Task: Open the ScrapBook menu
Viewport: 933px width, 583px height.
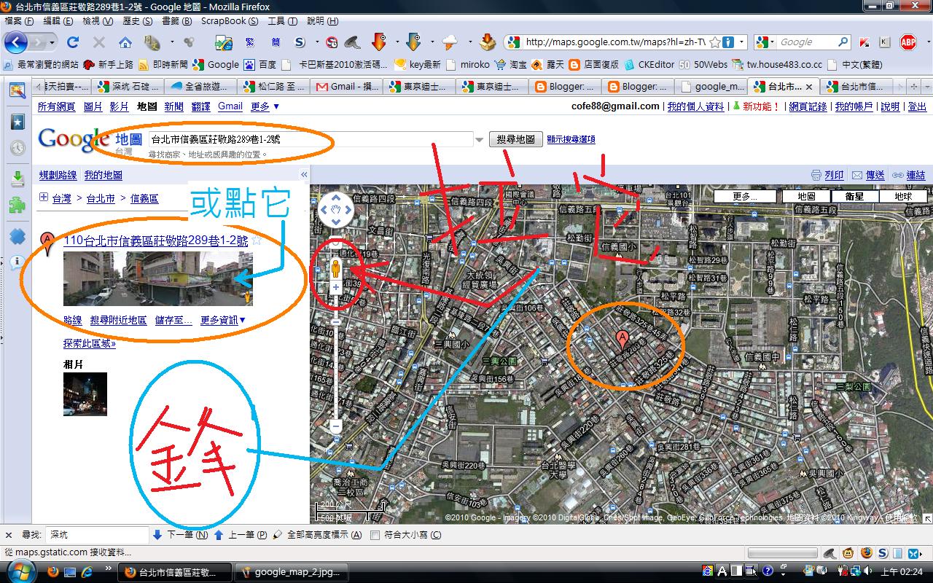Action: 229,21
